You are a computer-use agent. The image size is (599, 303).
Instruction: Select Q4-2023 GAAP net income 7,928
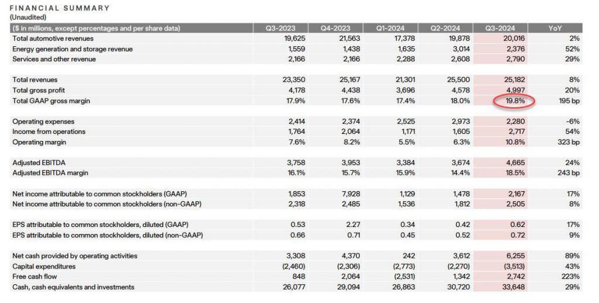(350, 194)
